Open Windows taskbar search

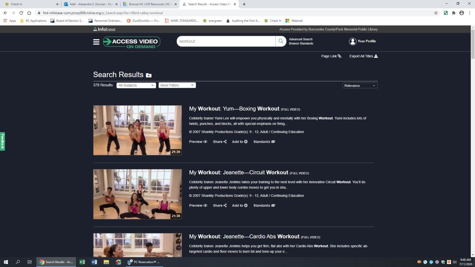(x=18, y=262)
